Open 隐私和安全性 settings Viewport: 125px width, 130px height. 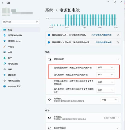point(21,81)
